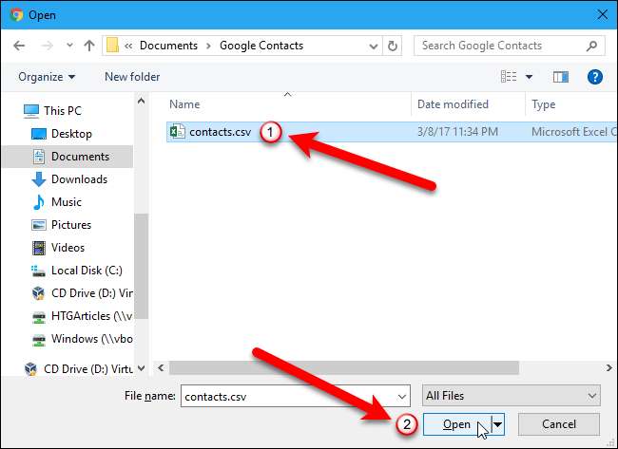Select Desktop in navigation pane

click(71, 134)
